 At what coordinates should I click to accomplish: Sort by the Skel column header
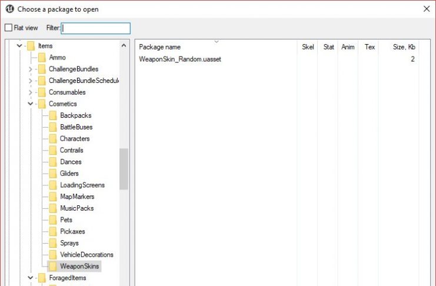307,46
